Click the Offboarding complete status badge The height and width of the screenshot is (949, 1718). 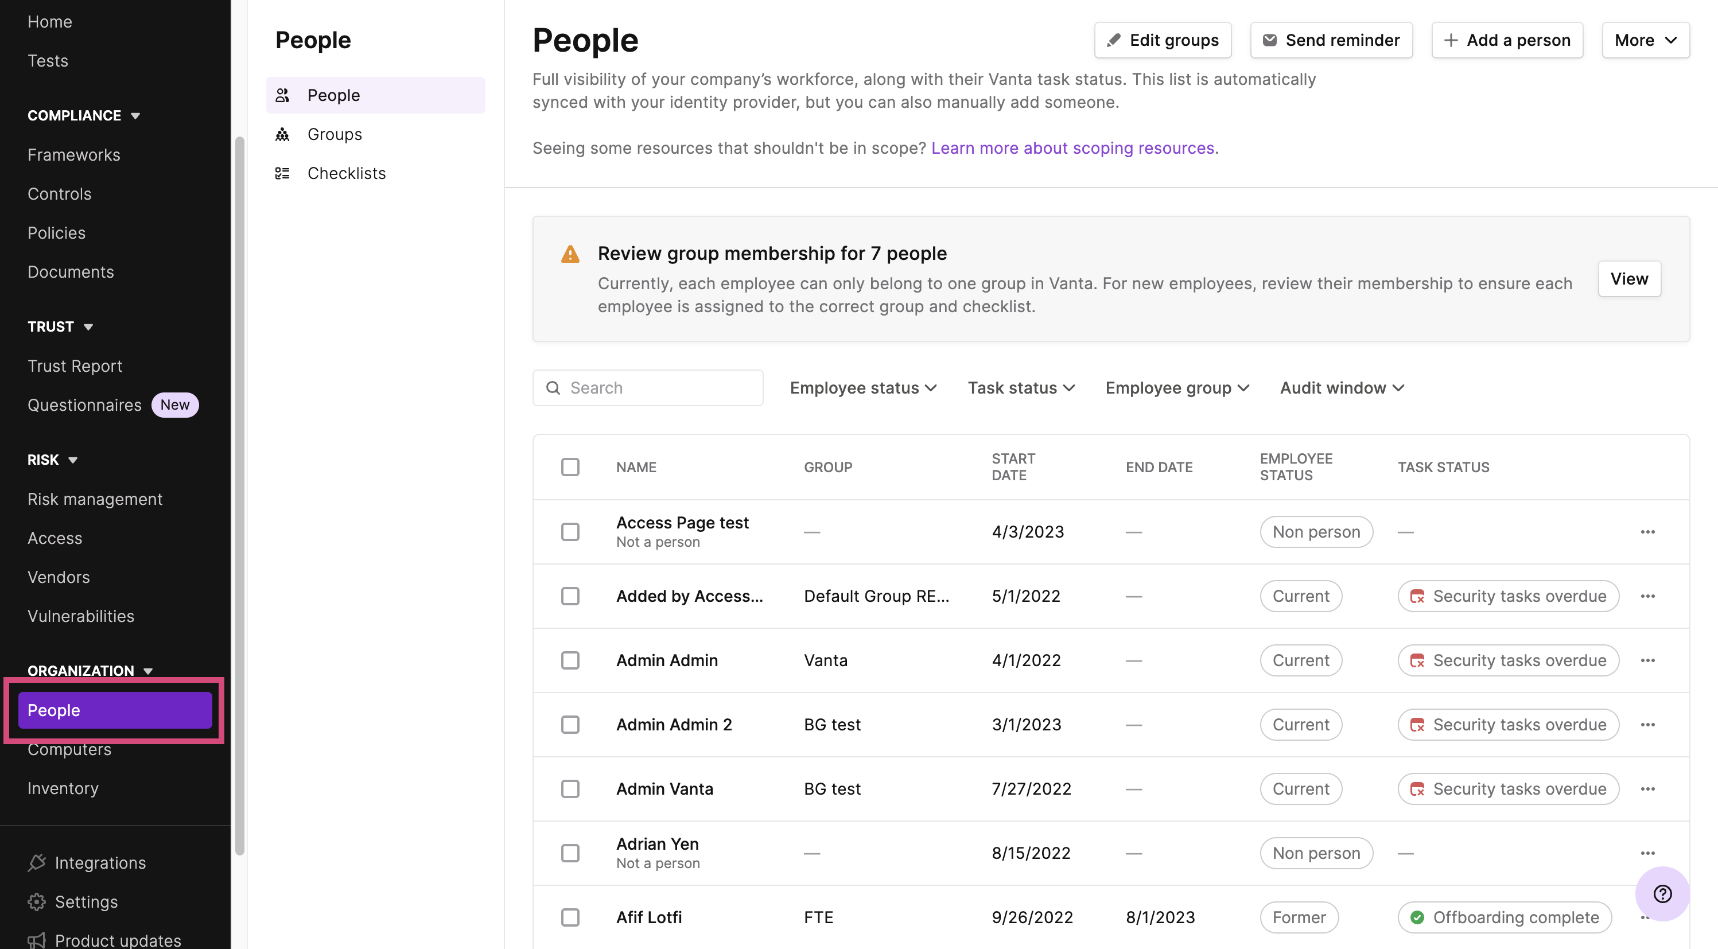(x=1505, y=917)
